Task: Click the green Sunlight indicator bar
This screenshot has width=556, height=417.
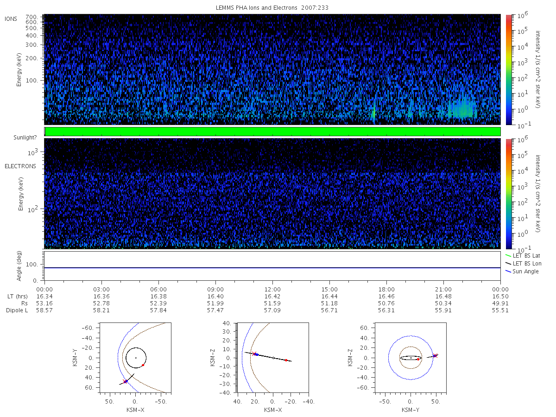Action: click(x=272, y=132)
